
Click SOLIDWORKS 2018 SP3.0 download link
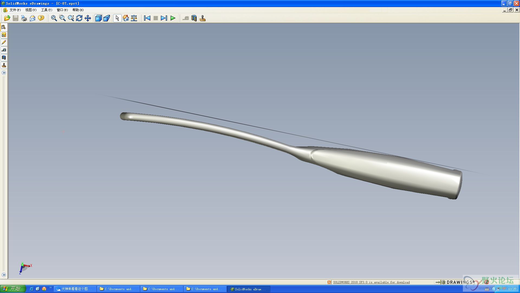click(371, 282)
